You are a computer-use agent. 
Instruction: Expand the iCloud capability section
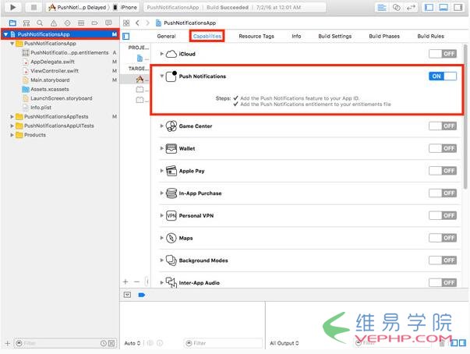click(x=161, y=54)
